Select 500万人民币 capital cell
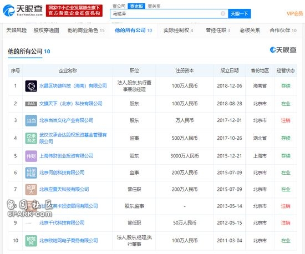This screenshot has height=254, width=305. 185,138
